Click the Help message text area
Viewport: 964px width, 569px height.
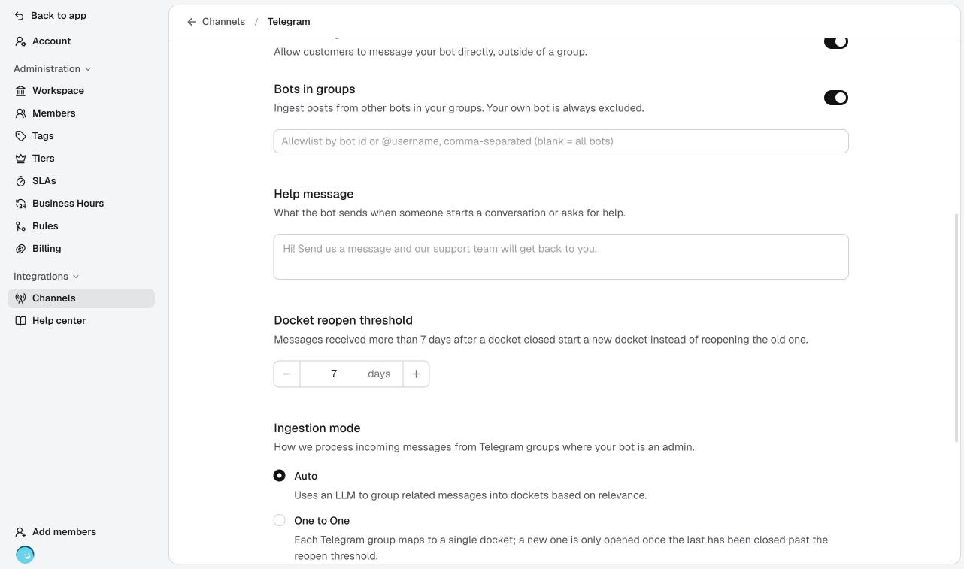click(561, 257)
